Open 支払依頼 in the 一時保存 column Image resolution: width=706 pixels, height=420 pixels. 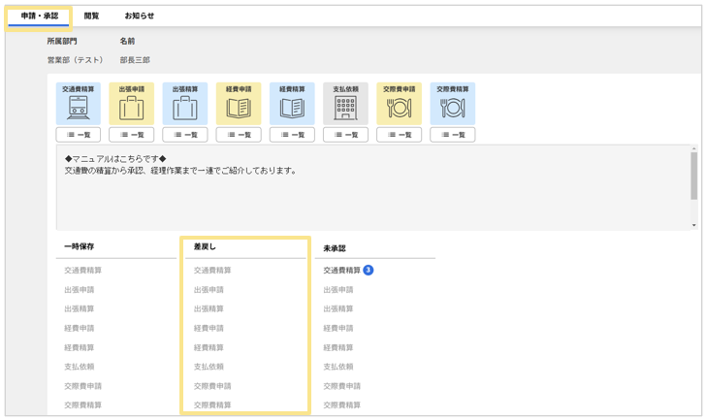point(80,367)
